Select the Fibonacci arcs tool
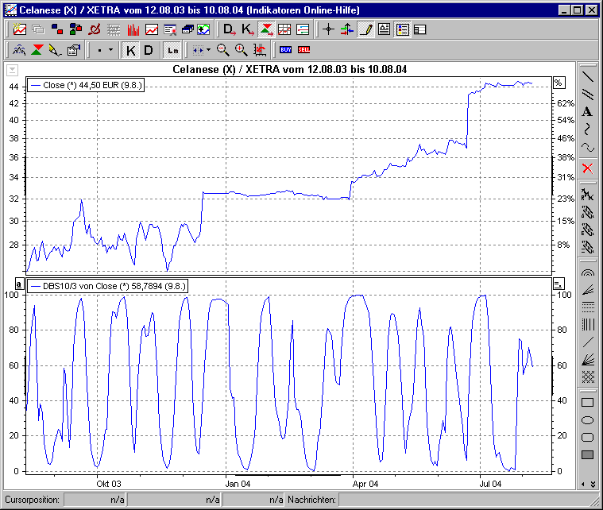 coord(587,272)
